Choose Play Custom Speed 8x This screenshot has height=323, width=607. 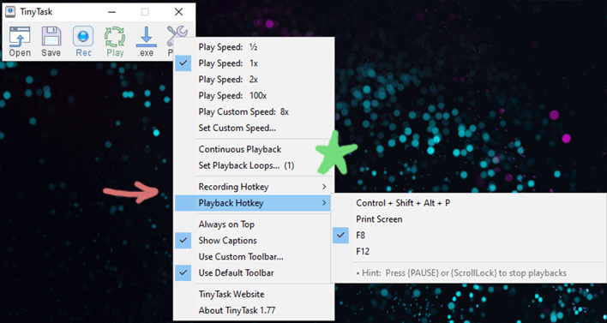[x=254, y=111]
